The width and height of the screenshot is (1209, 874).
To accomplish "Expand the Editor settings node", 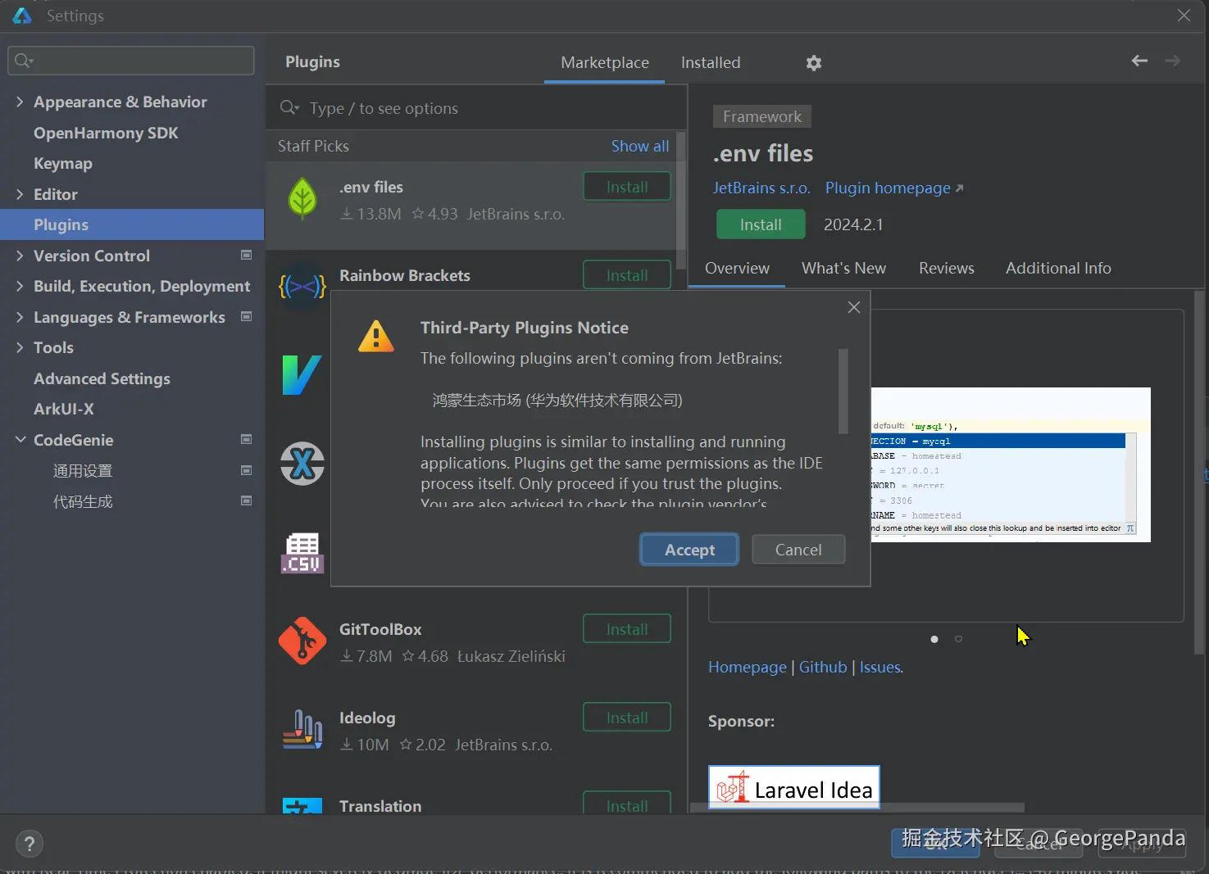I will (x=20, y=194).
